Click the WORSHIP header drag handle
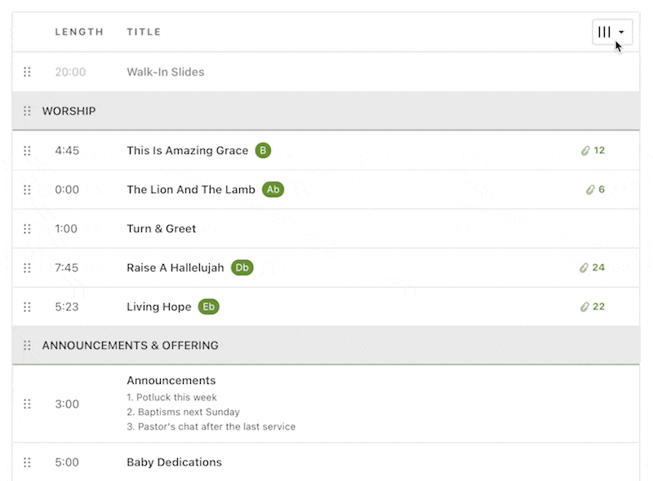Screen dimensions: 653x481 [27, 111]
